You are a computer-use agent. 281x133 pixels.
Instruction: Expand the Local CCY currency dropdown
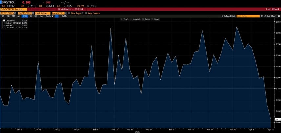click(59, 13)
